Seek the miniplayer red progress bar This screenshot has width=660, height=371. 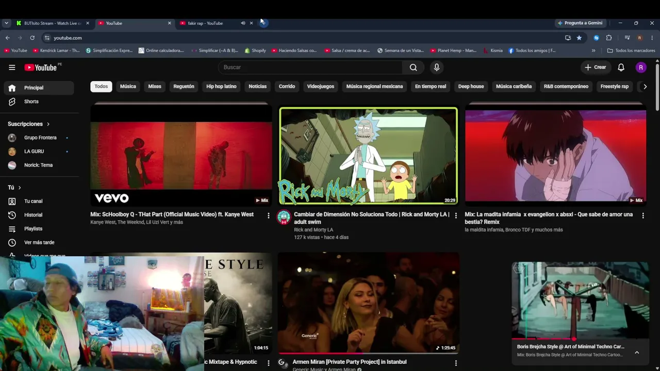tap(580, 339)
